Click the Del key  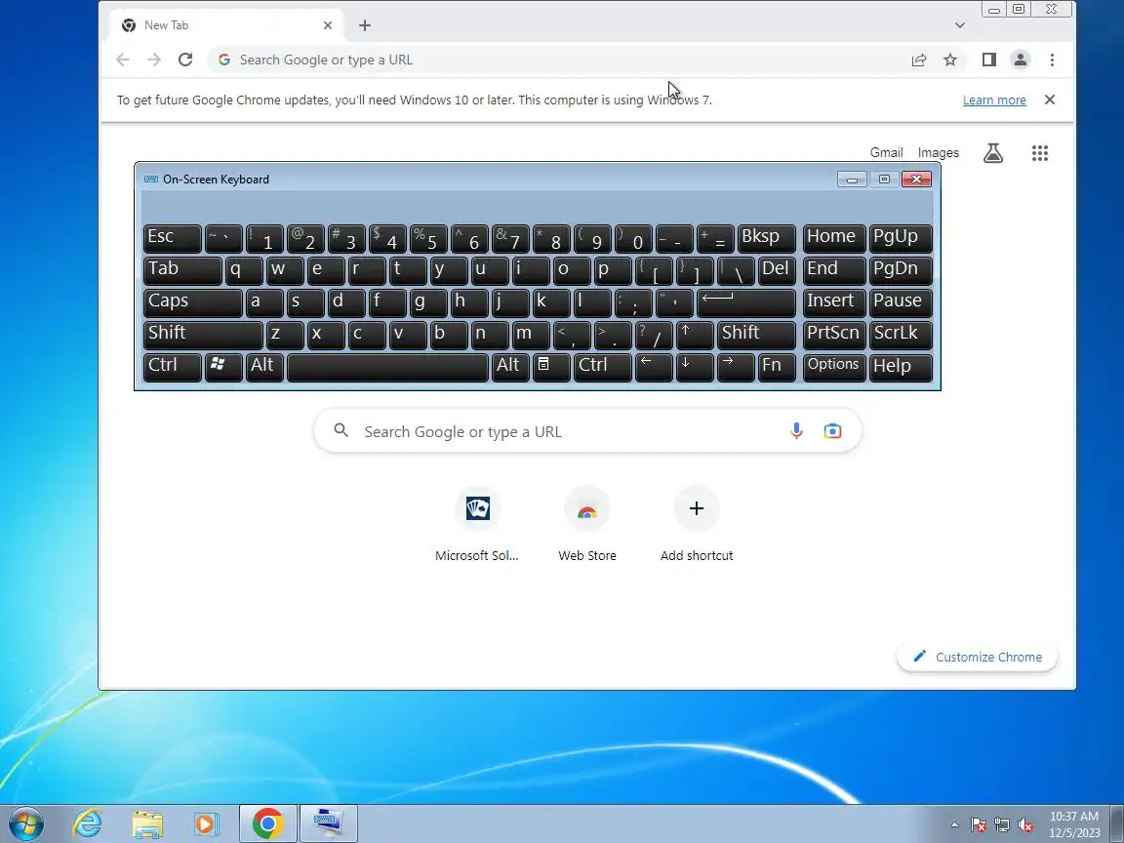pos(777,271)
